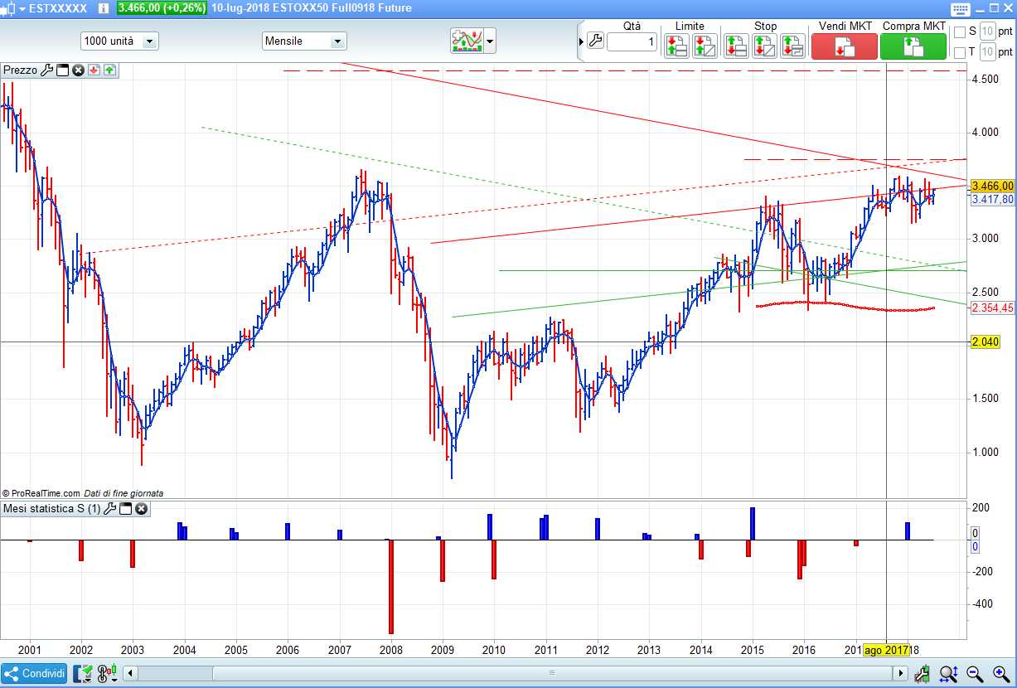Viewport: 1017px width, 688px height.
Task: Click Compra MKT buy button
Action: click(x=913, y=46)
